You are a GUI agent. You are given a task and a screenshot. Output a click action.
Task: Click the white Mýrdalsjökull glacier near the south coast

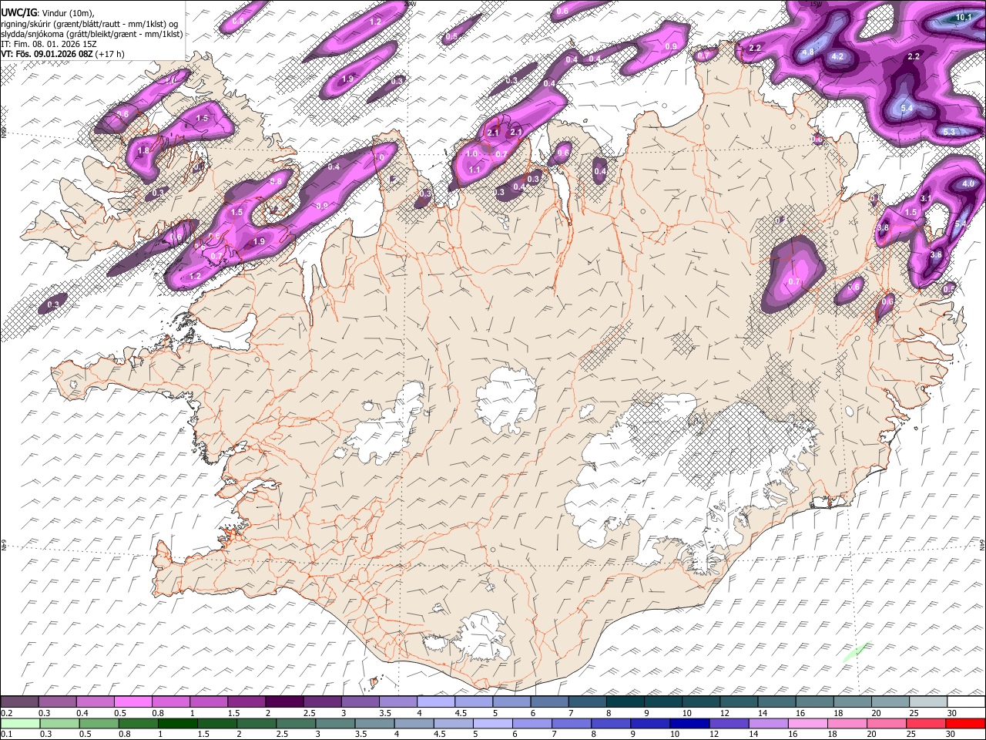point(482,636)
